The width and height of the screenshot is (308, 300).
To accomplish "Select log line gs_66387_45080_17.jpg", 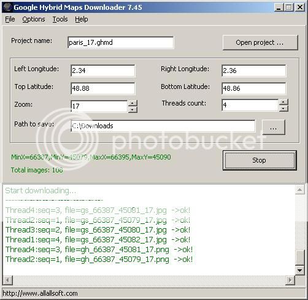I will coord(98,230).
